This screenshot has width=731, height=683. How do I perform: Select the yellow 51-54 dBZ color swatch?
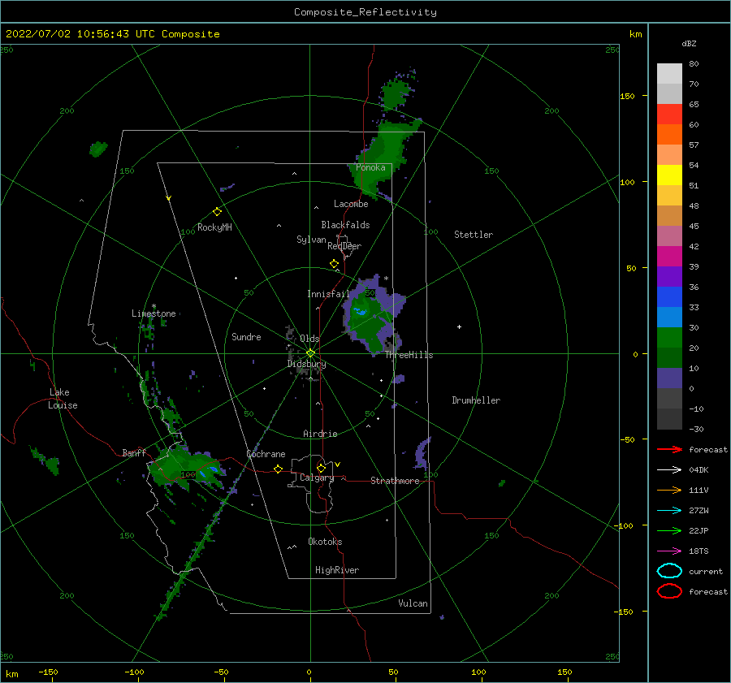coord(669,175)
